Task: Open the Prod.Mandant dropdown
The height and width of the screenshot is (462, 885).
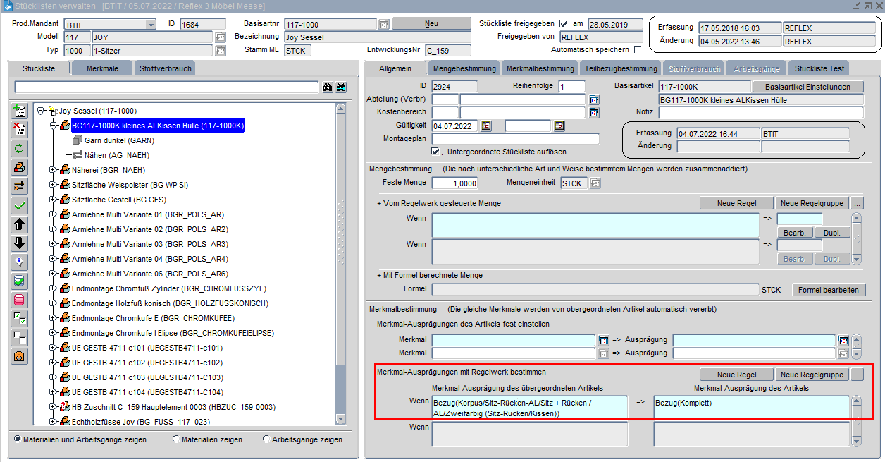Action: 151,25
